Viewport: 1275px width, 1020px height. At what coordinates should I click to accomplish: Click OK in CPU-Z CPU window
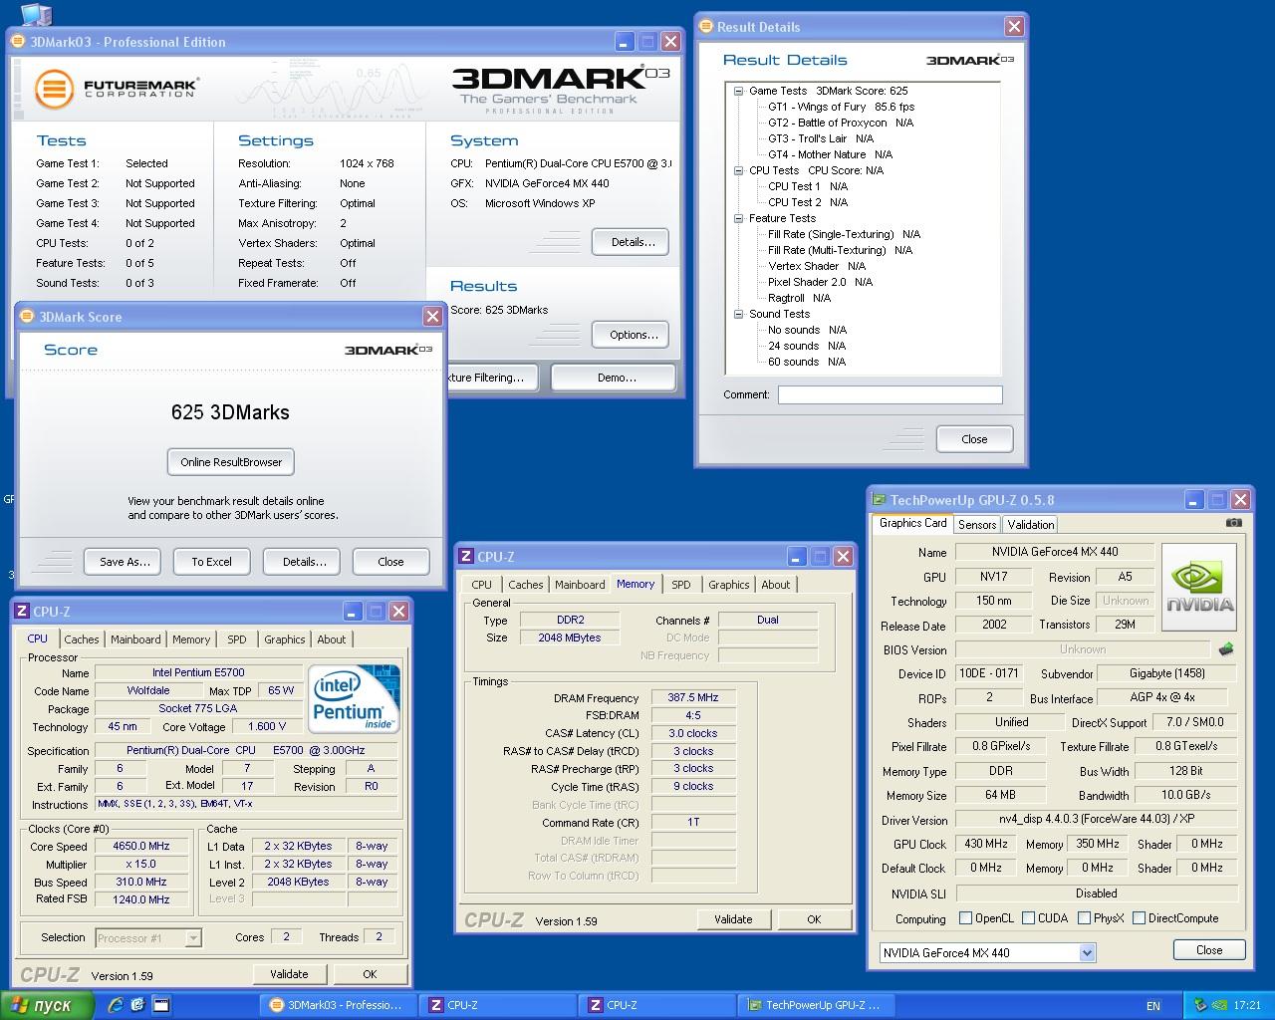point(370,974)
